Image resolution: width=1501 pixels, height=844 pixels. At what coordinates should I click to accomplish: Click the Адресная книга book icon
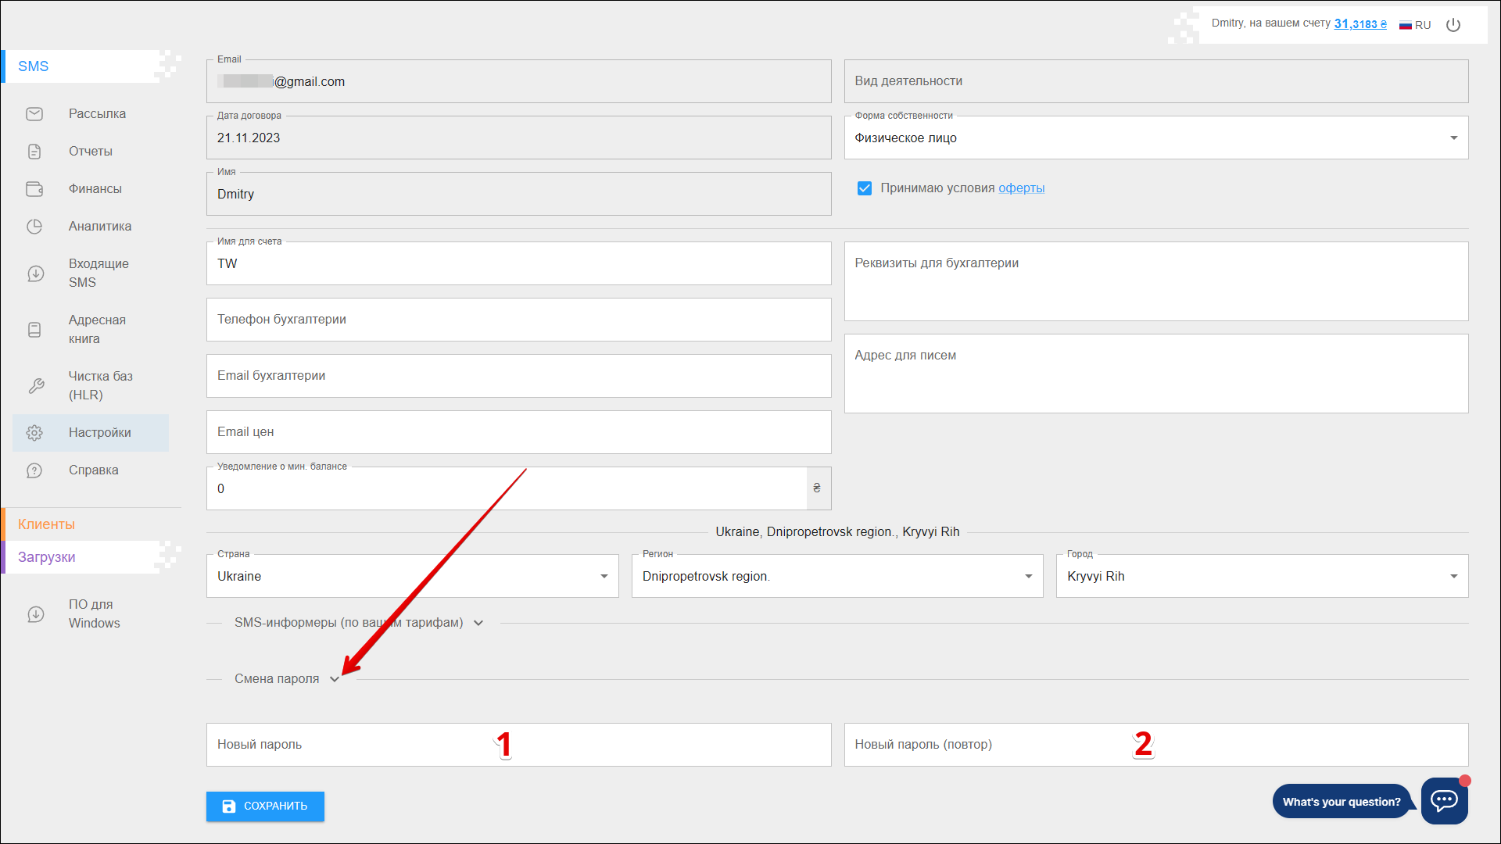click(34, 330)
